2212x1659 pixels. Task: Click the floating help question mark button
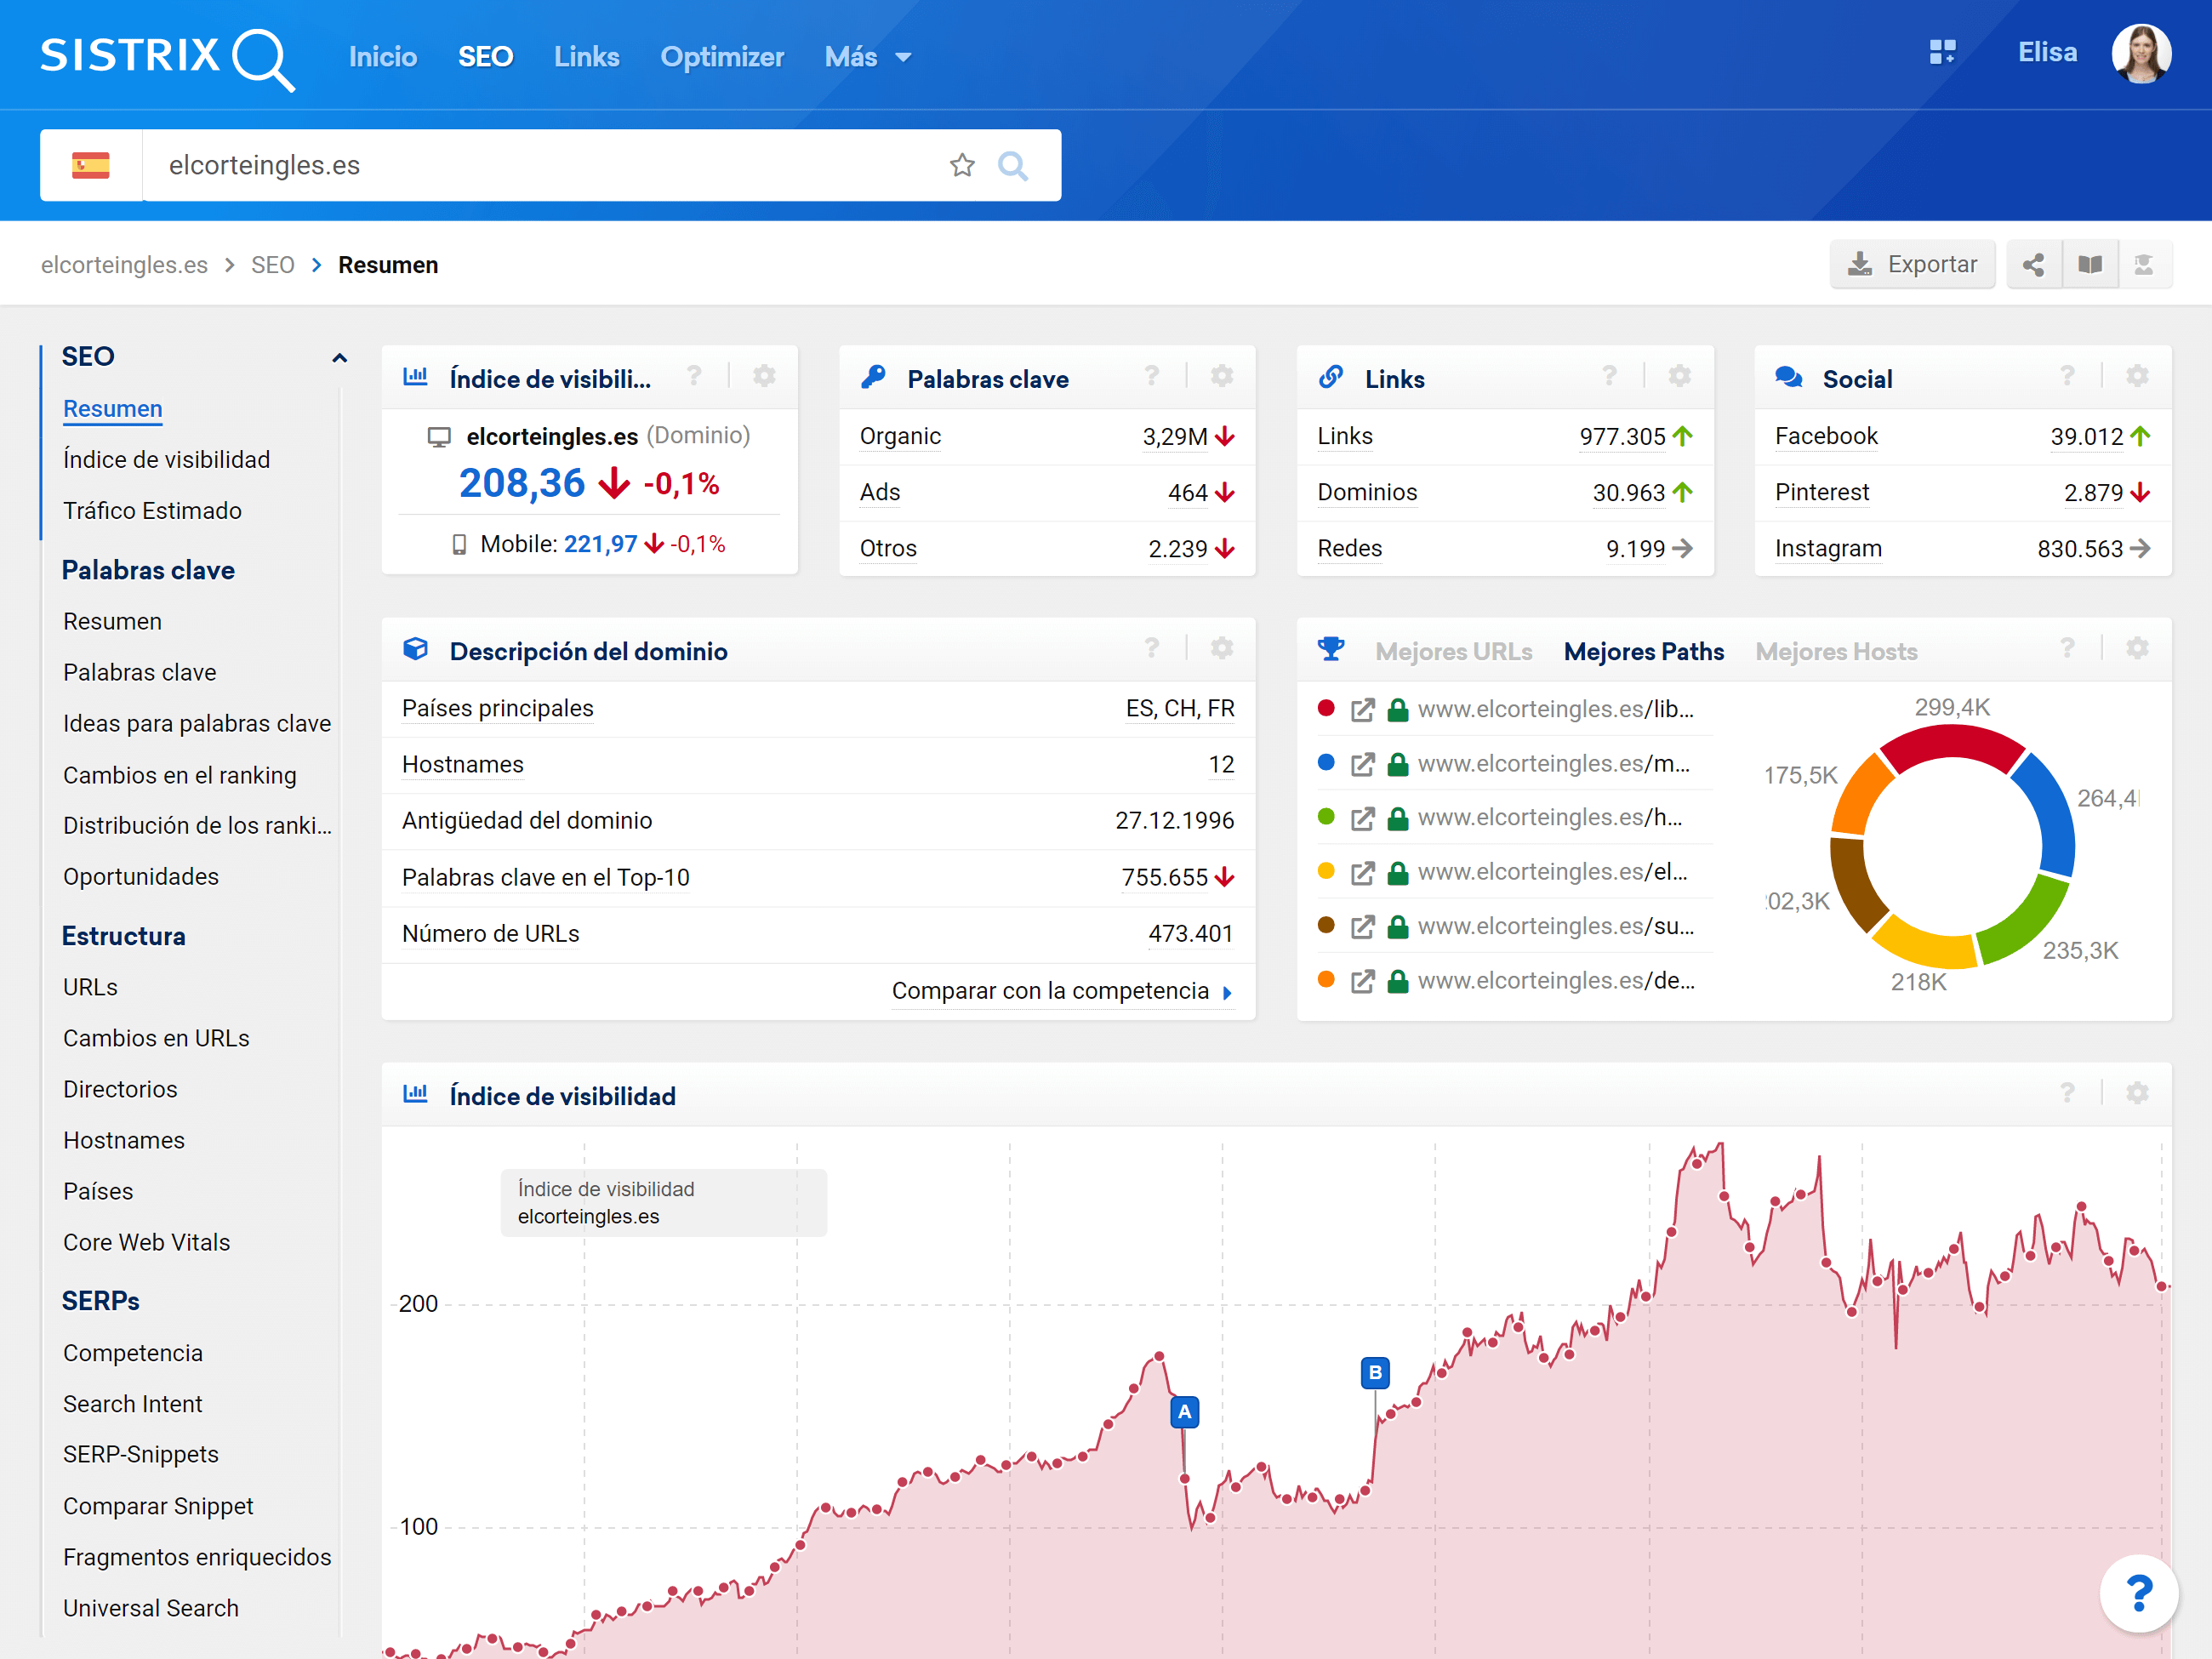pyautogui.click(x=2138, y=1592)
